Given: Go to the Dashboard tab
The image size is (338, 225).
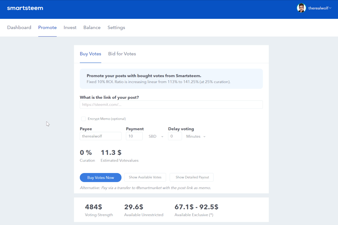Looking at the screenshot, I should (x=19, y=28).
